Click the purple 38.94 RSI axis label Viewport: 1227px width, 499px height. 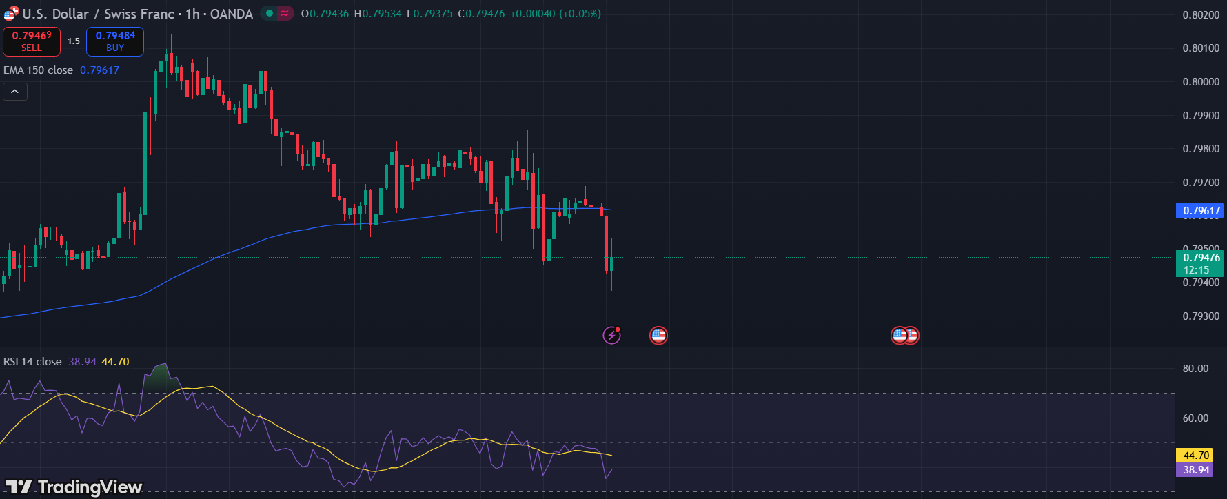[1196, 470]
